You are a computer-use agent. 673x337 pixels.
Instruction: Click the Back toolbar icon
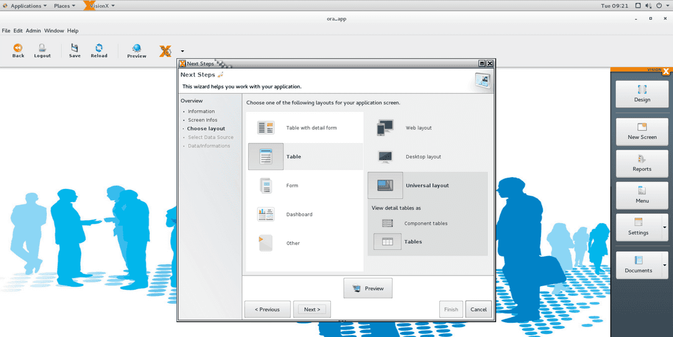pos(18,48)
